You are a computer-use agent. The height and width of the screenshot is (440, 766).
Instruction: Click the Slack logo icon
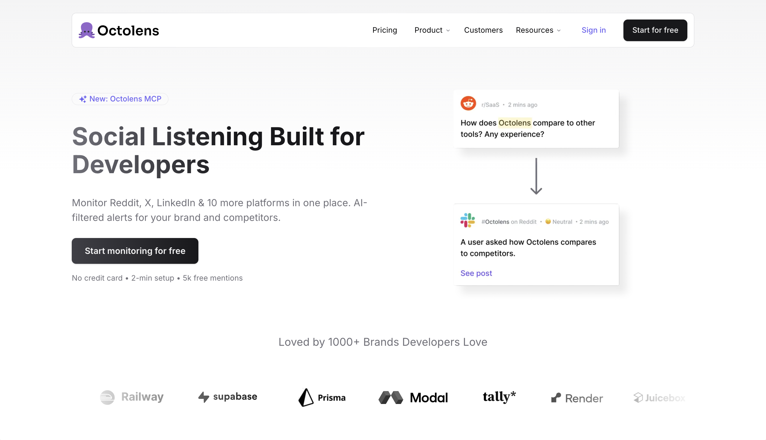click(x=467, y=220)
